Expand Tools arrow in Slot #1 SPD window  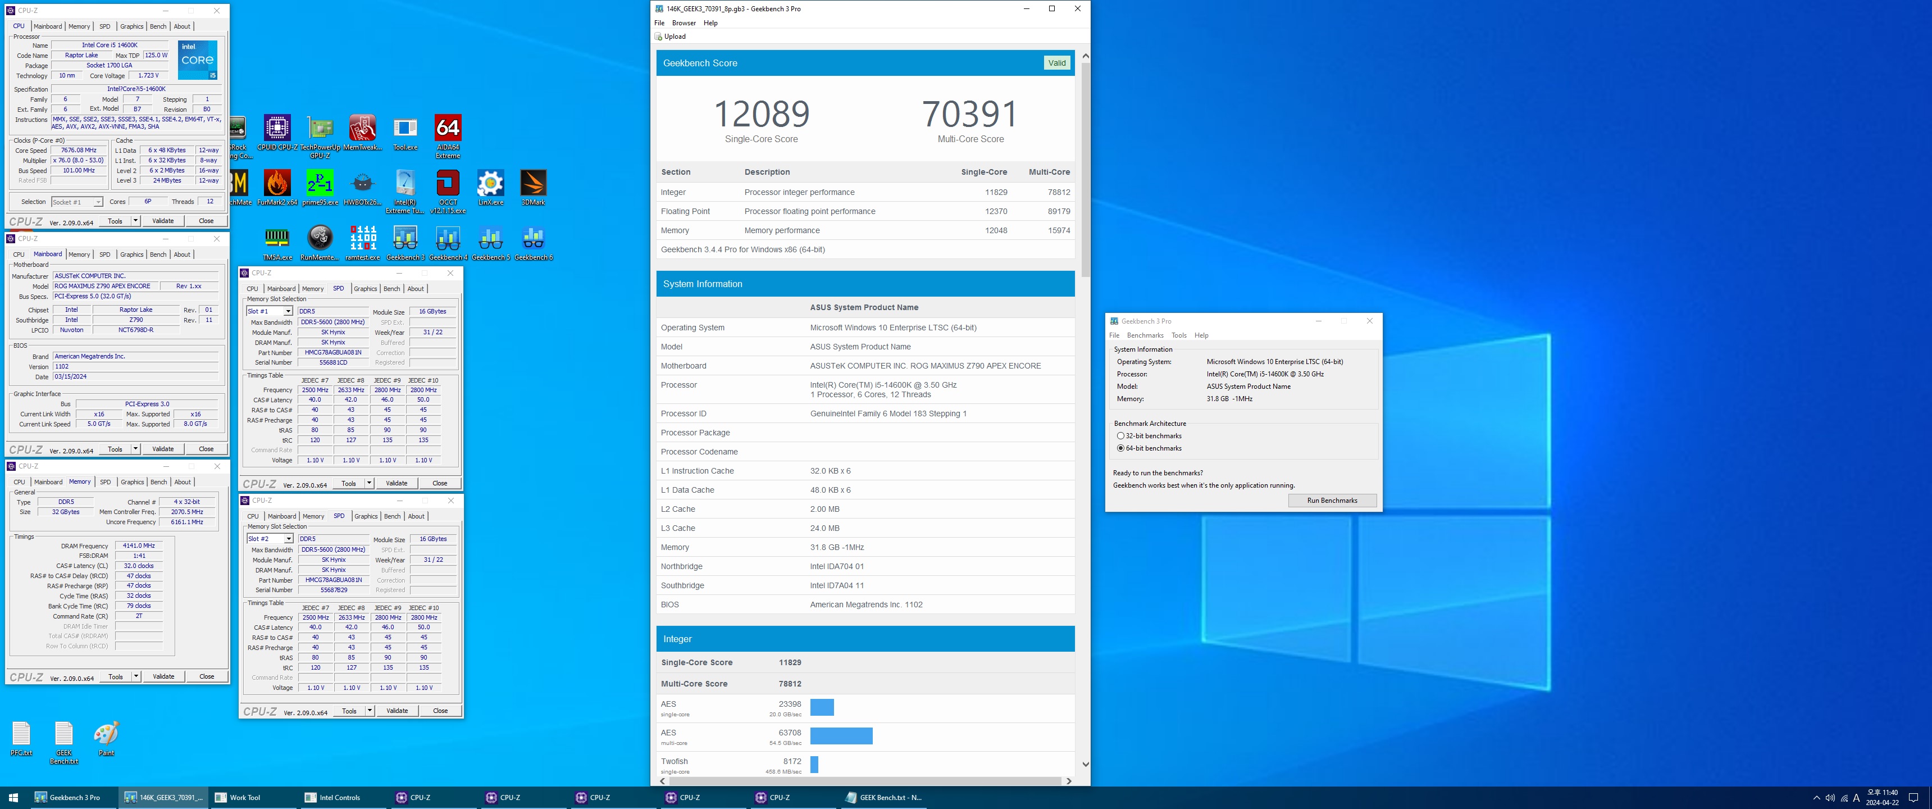click(x=369, y=483)
